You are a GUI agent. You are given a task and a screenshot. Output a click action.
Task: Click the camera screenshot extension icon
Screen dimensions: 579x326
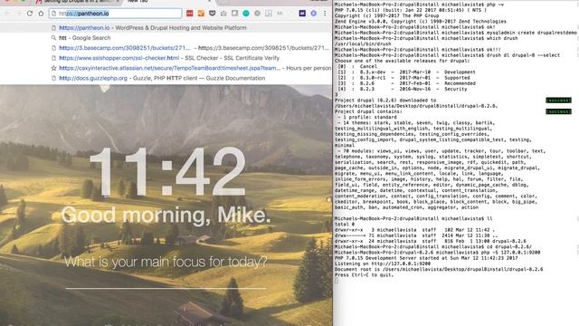click(x=223, y=14)
